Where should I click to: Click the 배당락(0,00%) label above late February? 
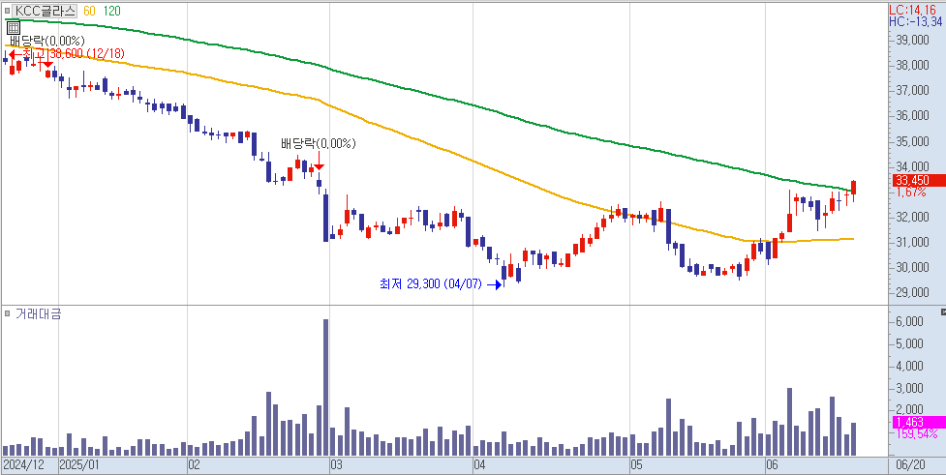319,143
